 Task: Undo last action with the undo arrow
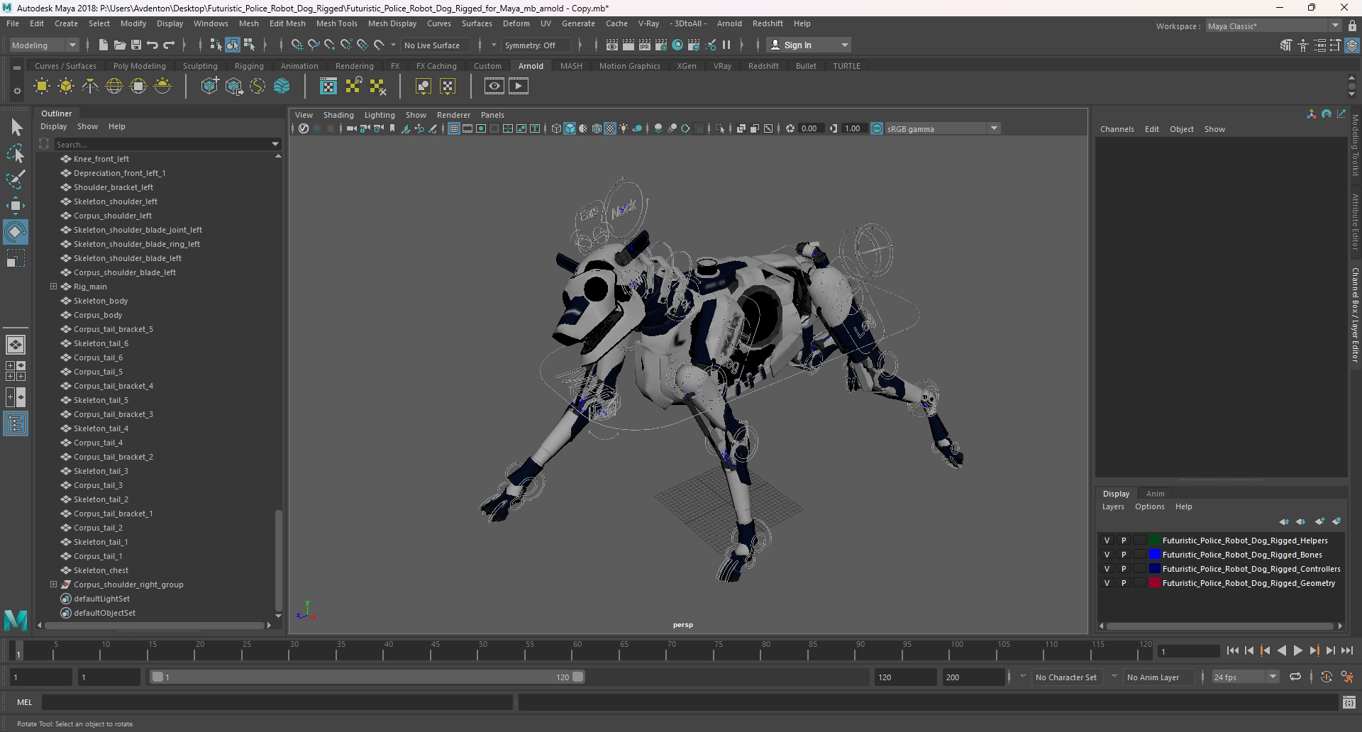(153, 45)
